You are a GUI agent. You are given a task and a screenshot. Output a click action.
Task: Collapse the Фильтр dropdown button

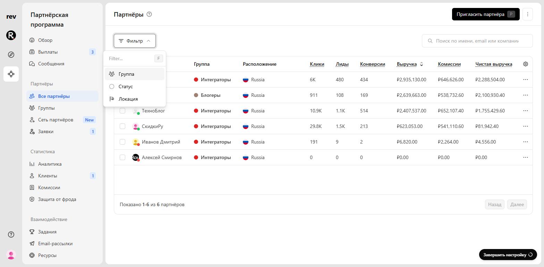(x=135, y=41)
